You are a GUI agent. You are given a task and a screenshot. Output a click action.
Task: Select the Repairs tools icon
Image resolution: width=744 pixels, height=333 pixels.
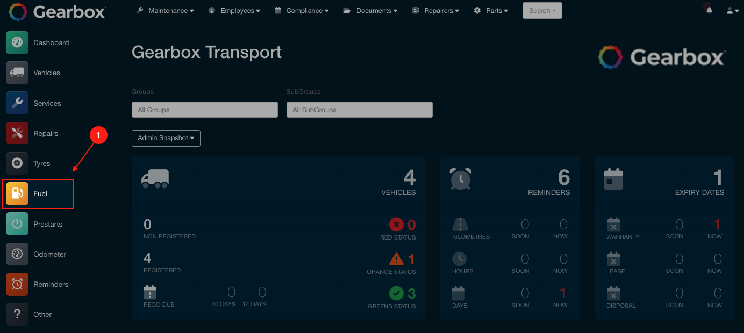coord(17,133)
